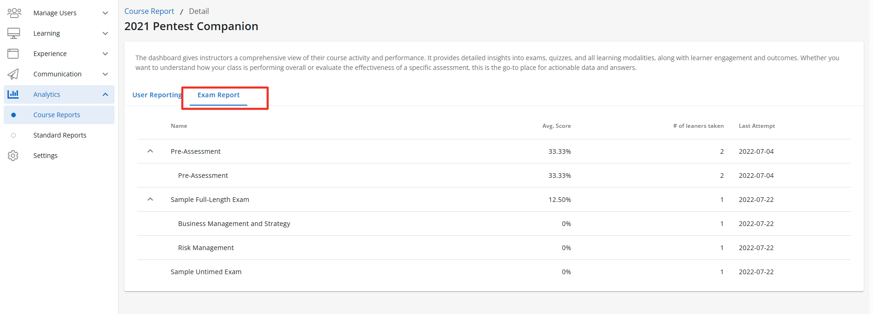Collapse the Pre-Assessment row group

click(x=150, y=151)
